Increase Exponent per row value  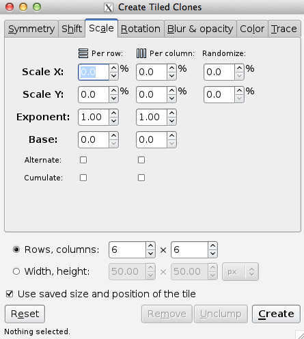coord(113,113)
